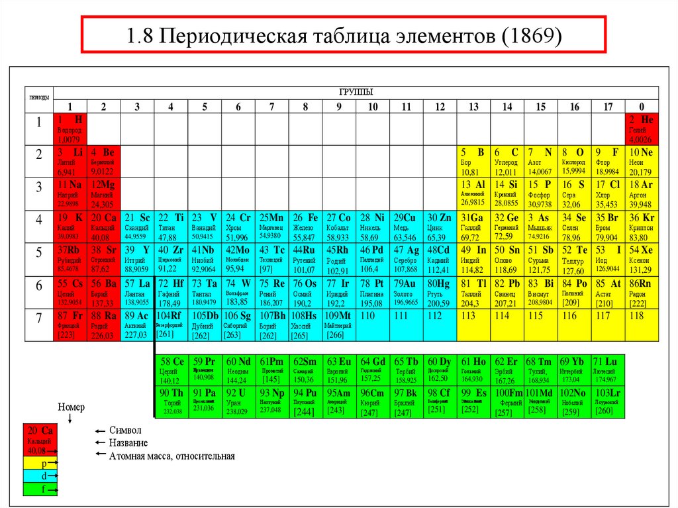Click the beryllium cell '4 Be'
678x508 pixels.
point(104,162)
